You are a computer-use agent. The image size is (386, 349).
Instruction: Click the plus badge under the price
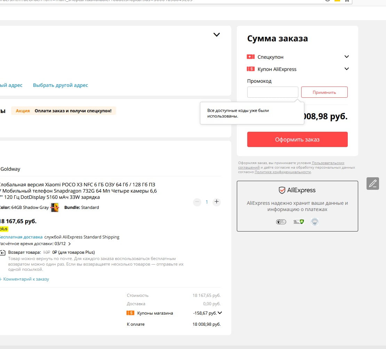point(4,229)
